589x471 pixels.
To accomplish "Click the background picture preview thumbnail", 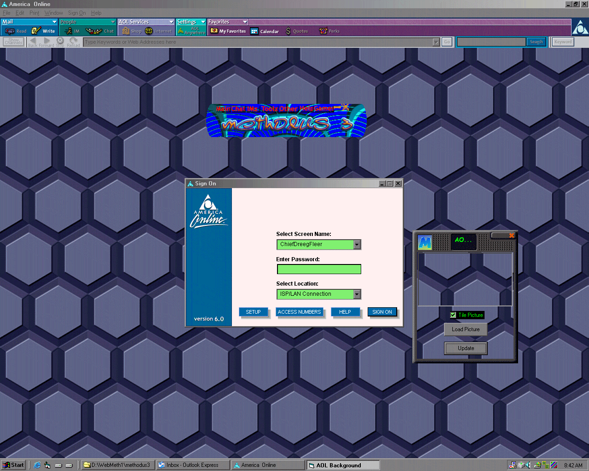I will pyautogui.click(x=465, y=279).
